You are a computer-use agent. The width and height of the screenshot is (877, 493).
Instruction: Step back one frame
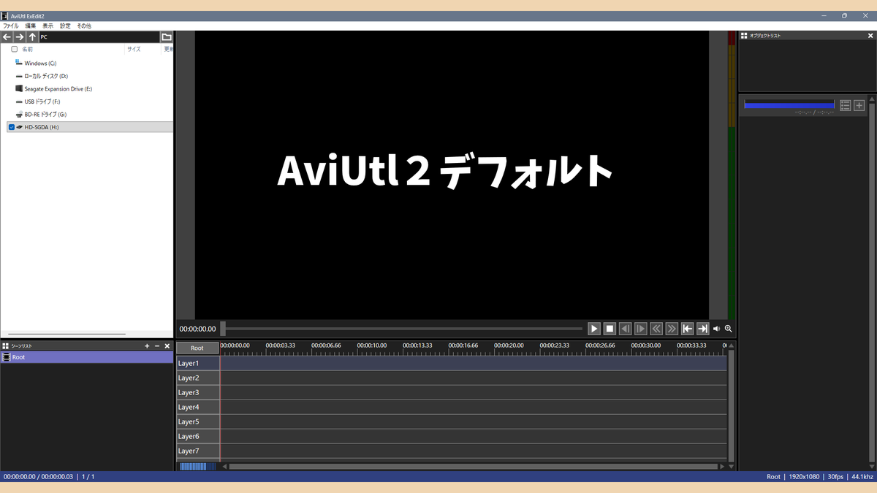click(x=626, y=329)
